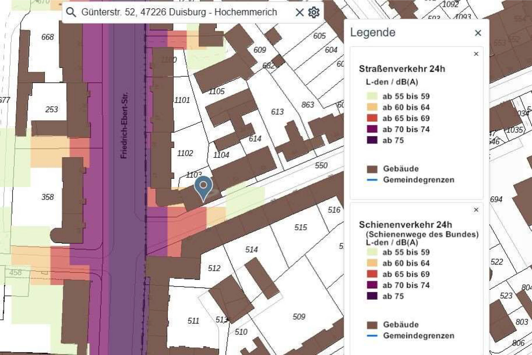The height and width of the screenshot is (355, 532).
Task: Dismiss the Straßenverkehr 24h legend section
Action: (476, 53)
